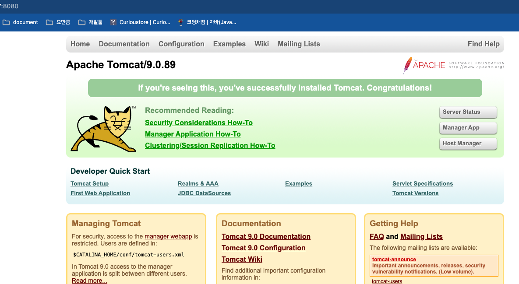Open the First Web Application link
Viewport: 519px width, 284px height.
(100, 193)
